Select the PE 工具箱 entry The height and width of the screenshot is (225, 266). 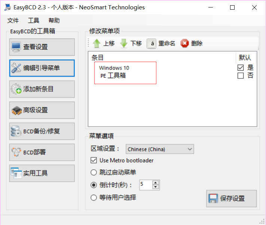(x=113, y=75)
